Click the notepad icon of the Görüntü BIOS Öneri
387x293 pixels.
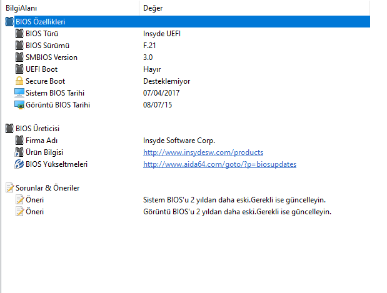click(20, 211)
